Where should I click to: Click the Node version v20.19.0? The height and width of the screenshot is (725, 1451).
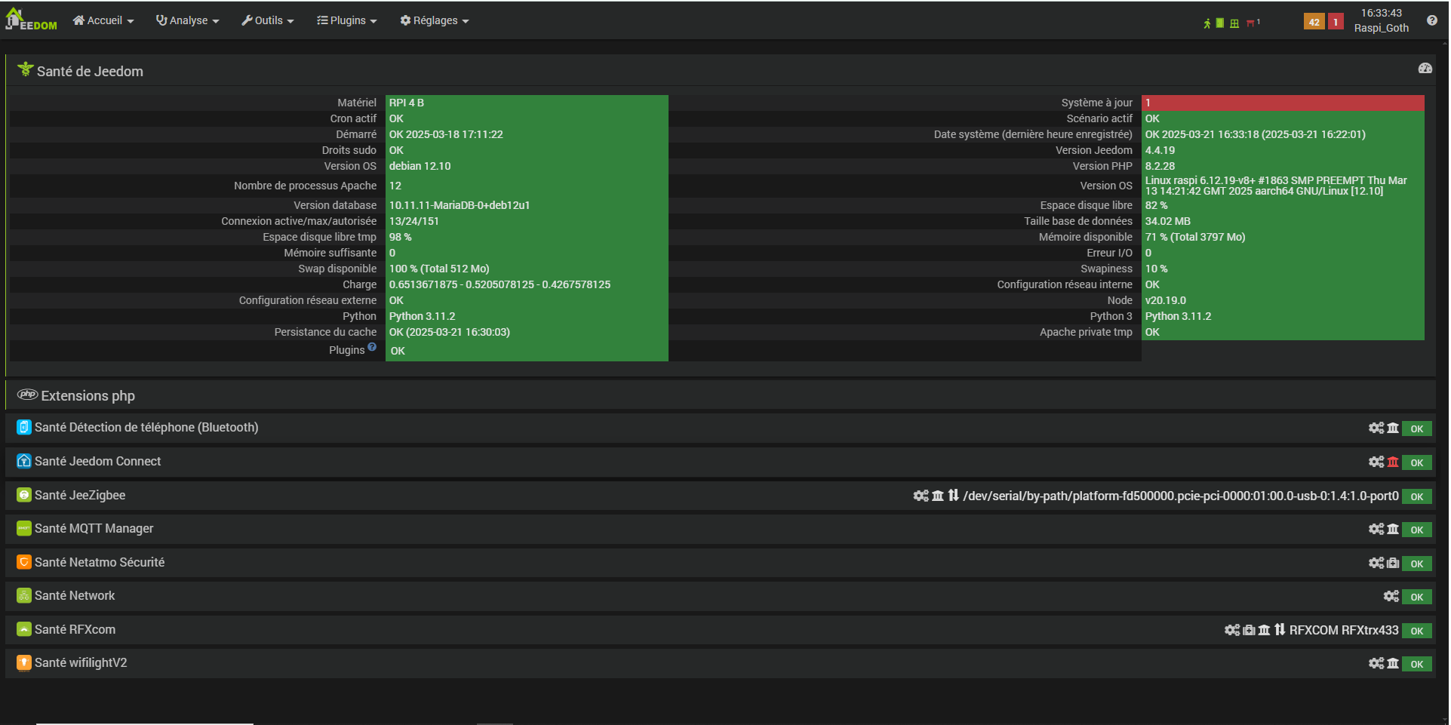click(x=1166, y=300)
